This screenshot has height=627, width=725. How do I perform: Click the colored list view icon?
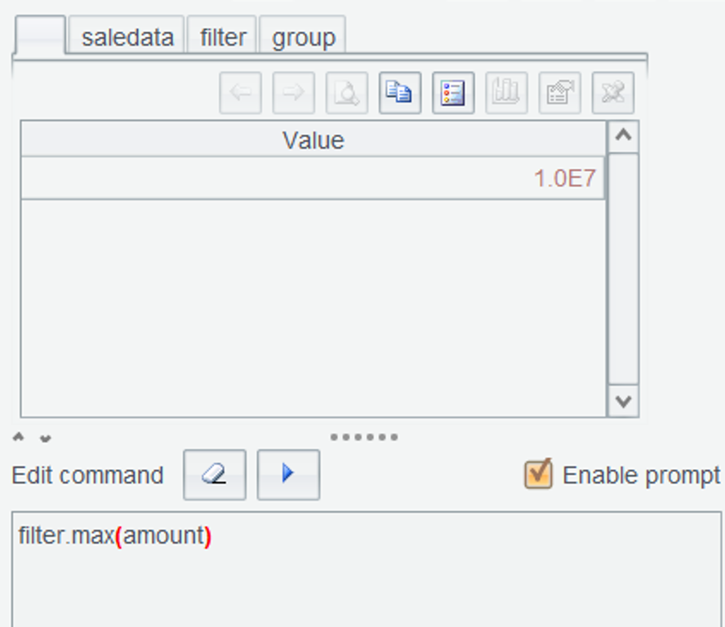[453, 93]
